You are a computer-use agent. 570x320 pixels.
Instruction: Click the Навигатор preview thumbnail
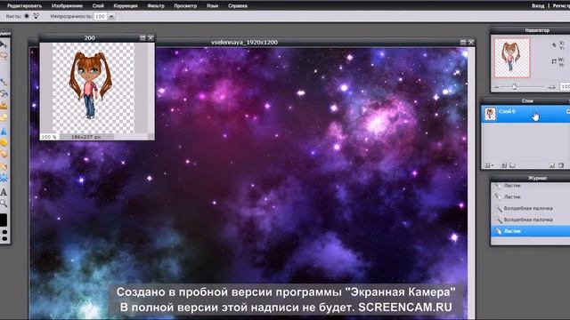pos(512,58)
